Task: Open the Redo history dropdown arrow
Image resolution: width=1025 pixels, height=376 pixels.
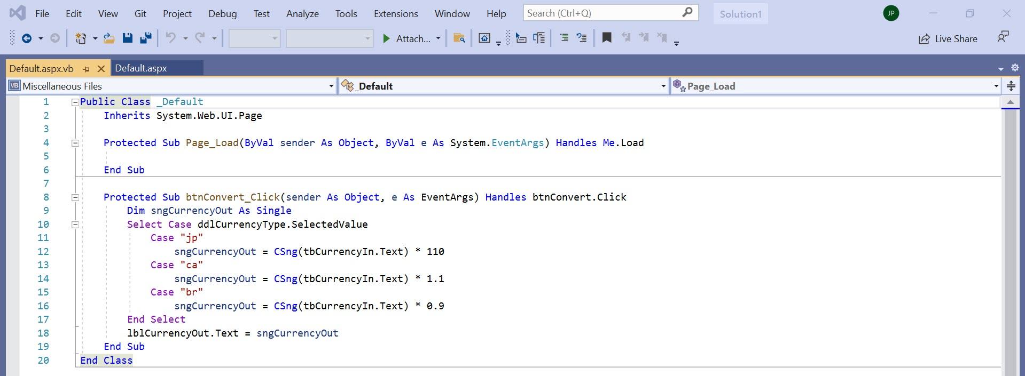Action: point(214,39)
